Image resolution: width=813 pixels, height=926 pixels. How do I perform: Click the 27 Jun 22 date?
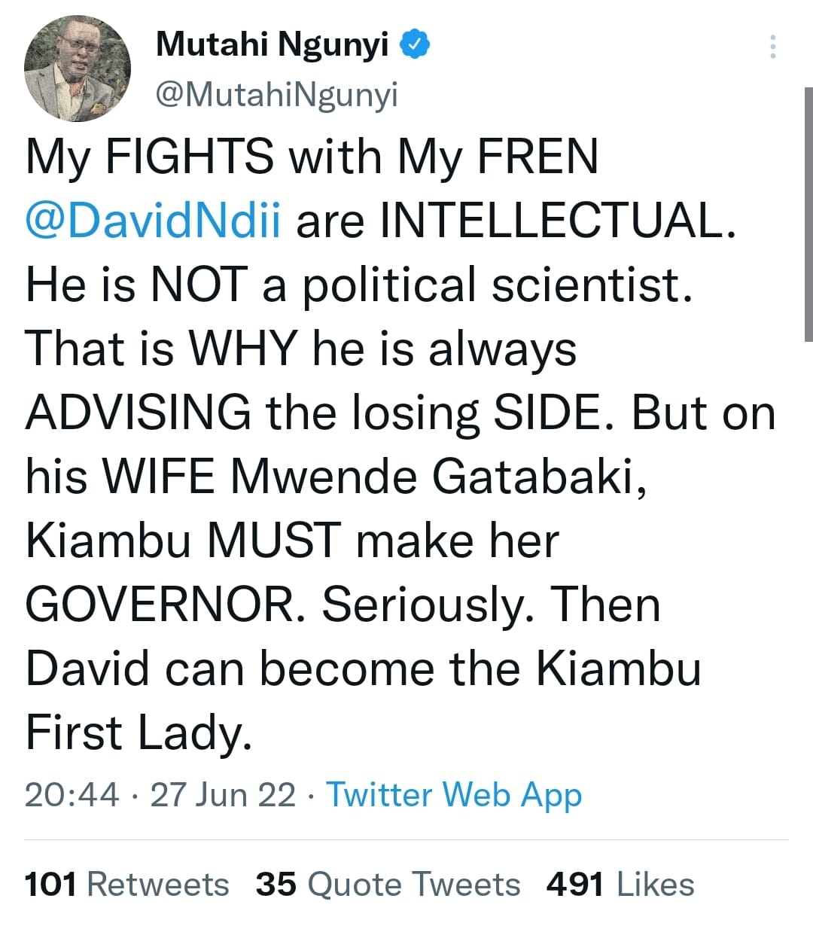pyautogui.click(x=223, y=794)
